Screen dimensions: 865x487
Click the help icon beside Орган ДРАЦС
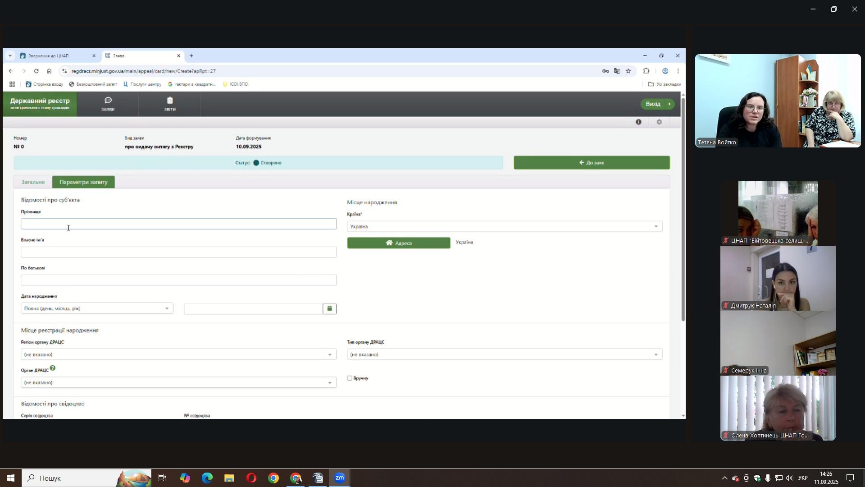(53, 368)
